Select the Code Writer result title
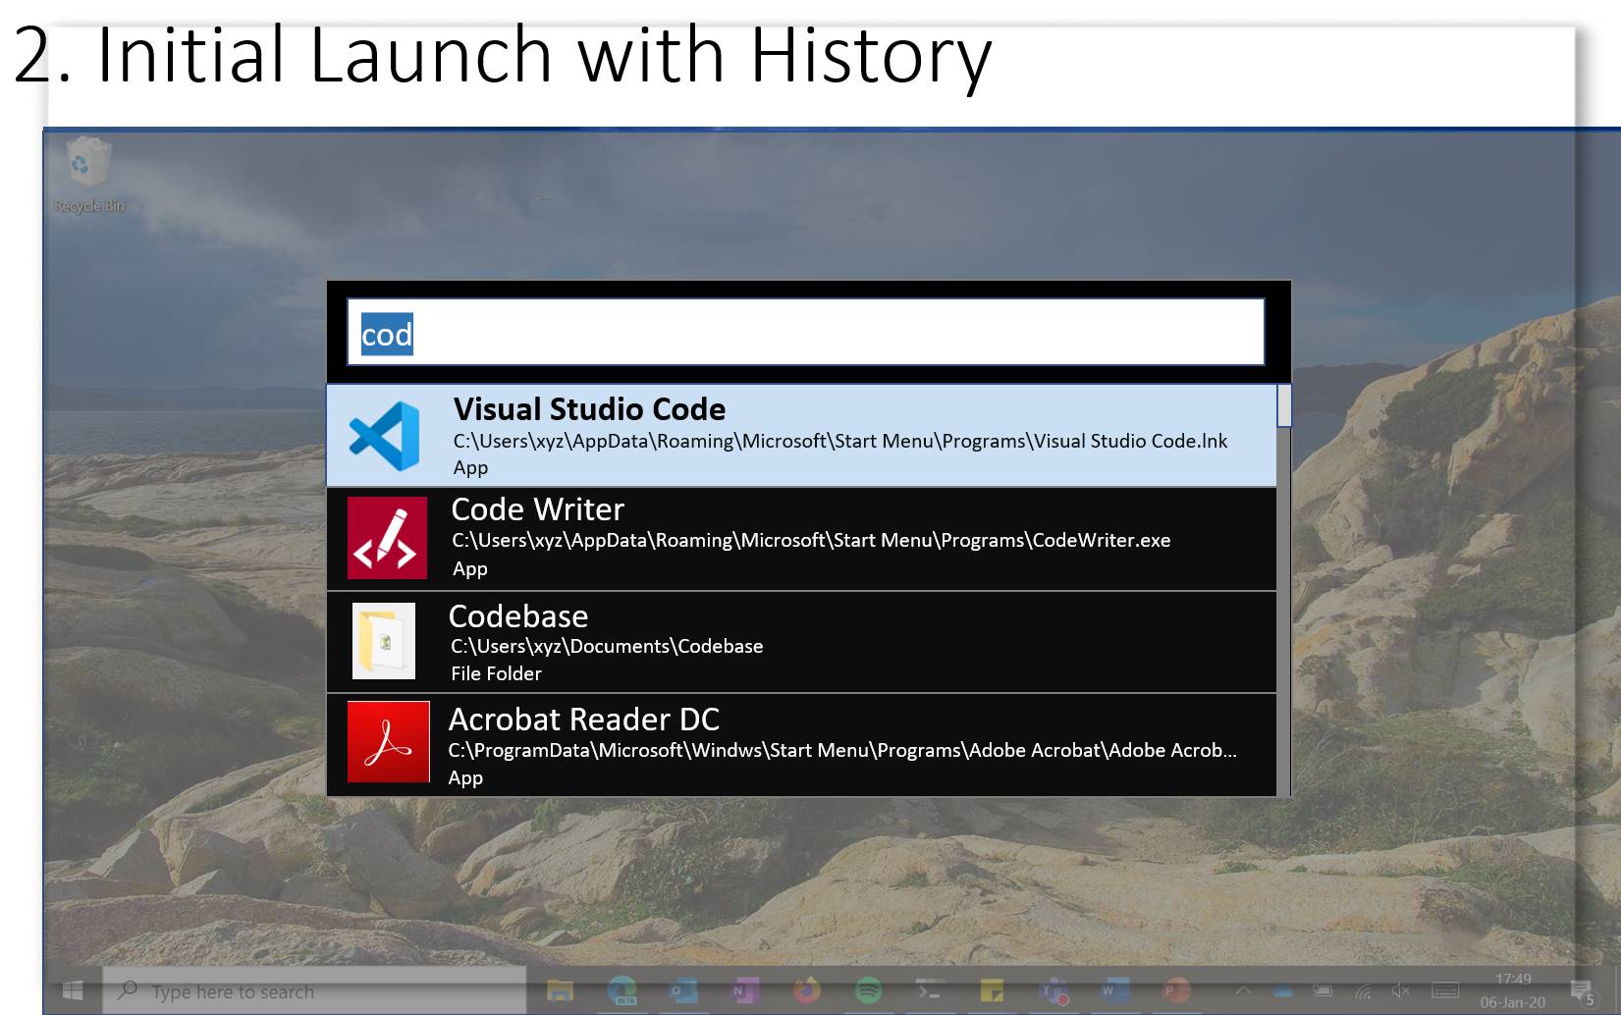This screenshot has width=1621, height=1015. pos(537,509)
